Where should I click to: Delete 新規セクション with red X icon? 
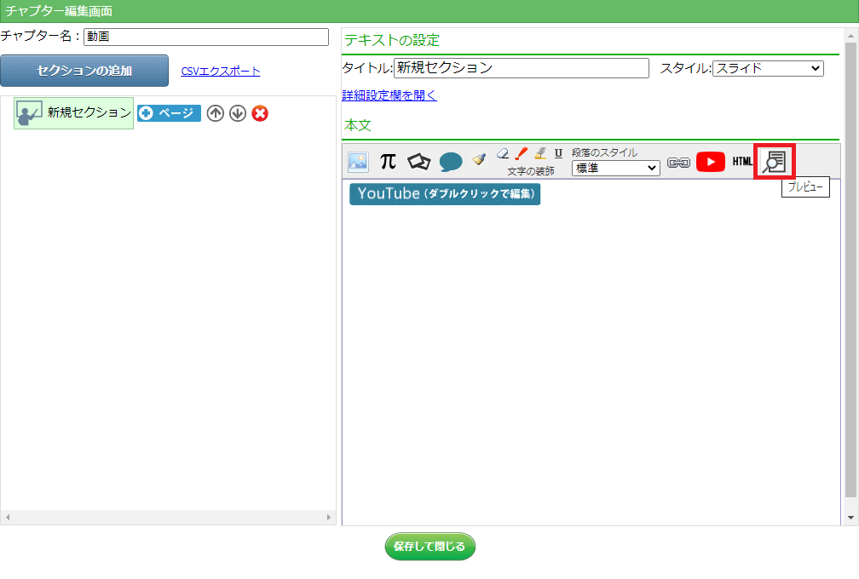point(260,113)
